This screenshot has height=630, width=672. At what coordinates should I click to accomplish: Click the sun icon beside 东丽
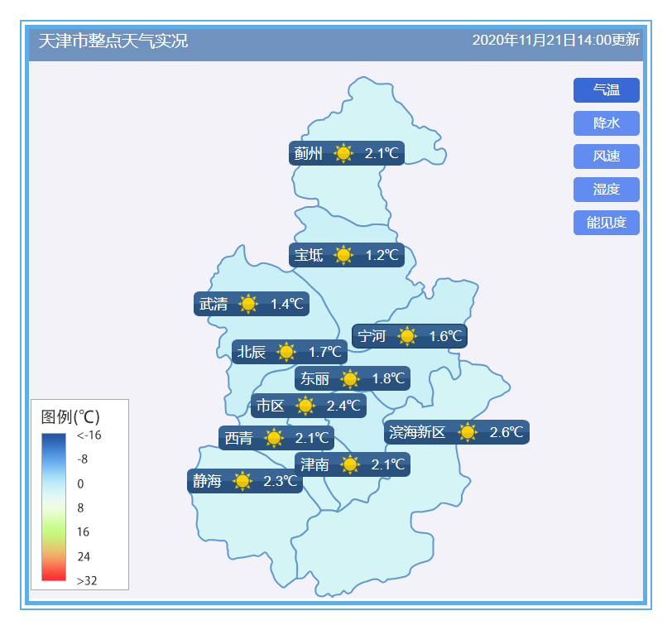(350, 379)
